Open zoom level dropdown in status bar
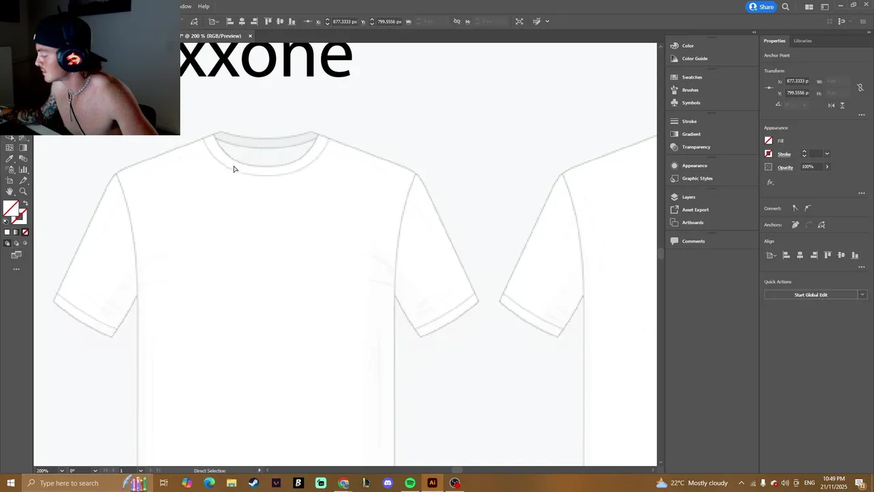Viewport: 874px width, 492px height. point(61,470)
